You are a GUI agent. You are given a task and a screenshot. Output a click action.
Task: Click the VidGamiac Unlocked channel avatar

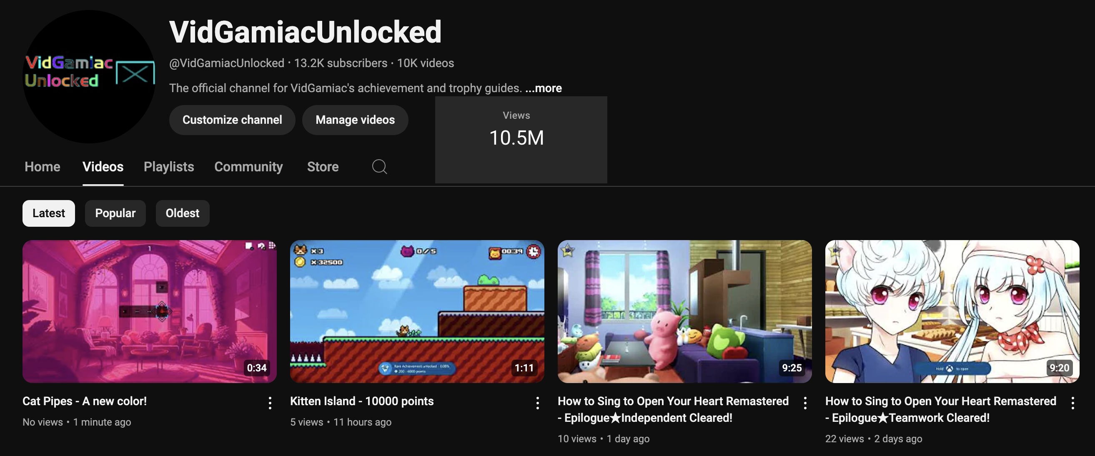click(89, 77)
